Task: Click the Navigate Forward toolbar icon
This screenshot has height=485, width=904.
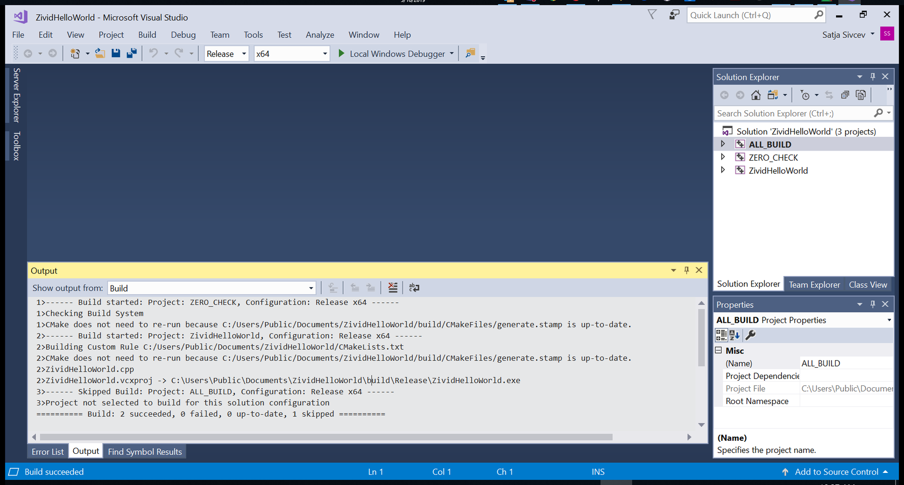Action: point(52,53)
